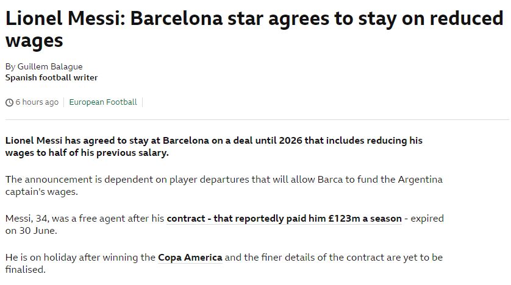This screenshot has height=285, width=511.
Task: Click the word 'wages' on the headline's second line
Action: tap(34, 41)
